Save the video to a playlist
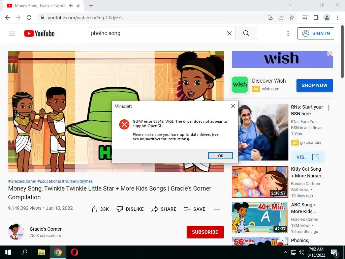Image resolution: width=345 pixels, height=259 pixels. click(x=195, y=209)
